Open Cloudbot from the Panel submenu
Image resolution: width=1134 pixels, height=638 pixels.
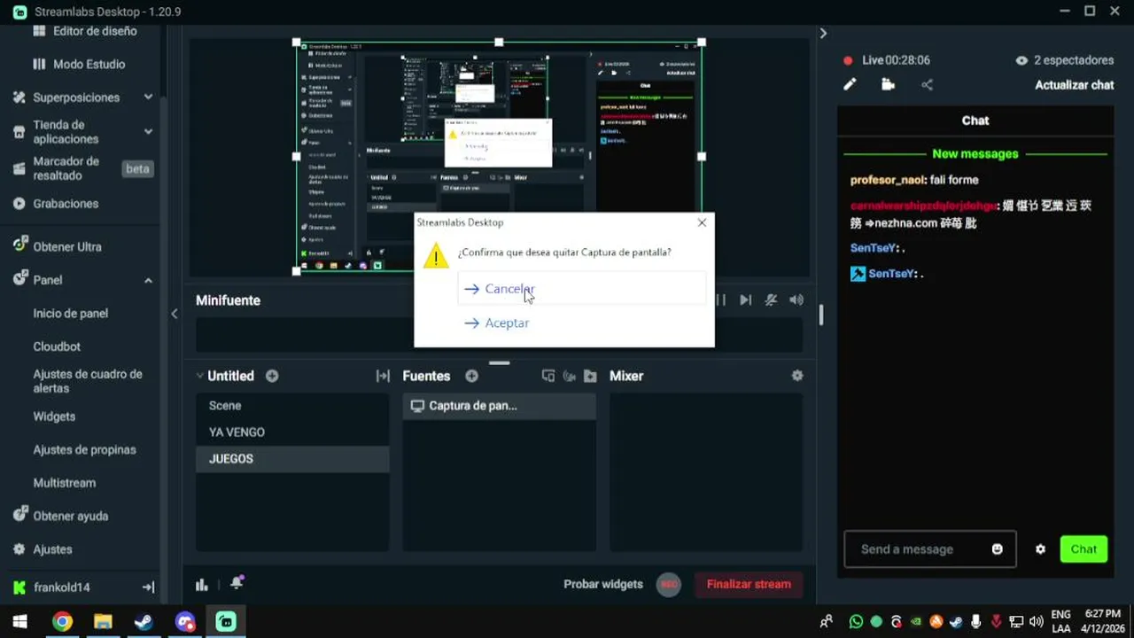tap(57, 346)
